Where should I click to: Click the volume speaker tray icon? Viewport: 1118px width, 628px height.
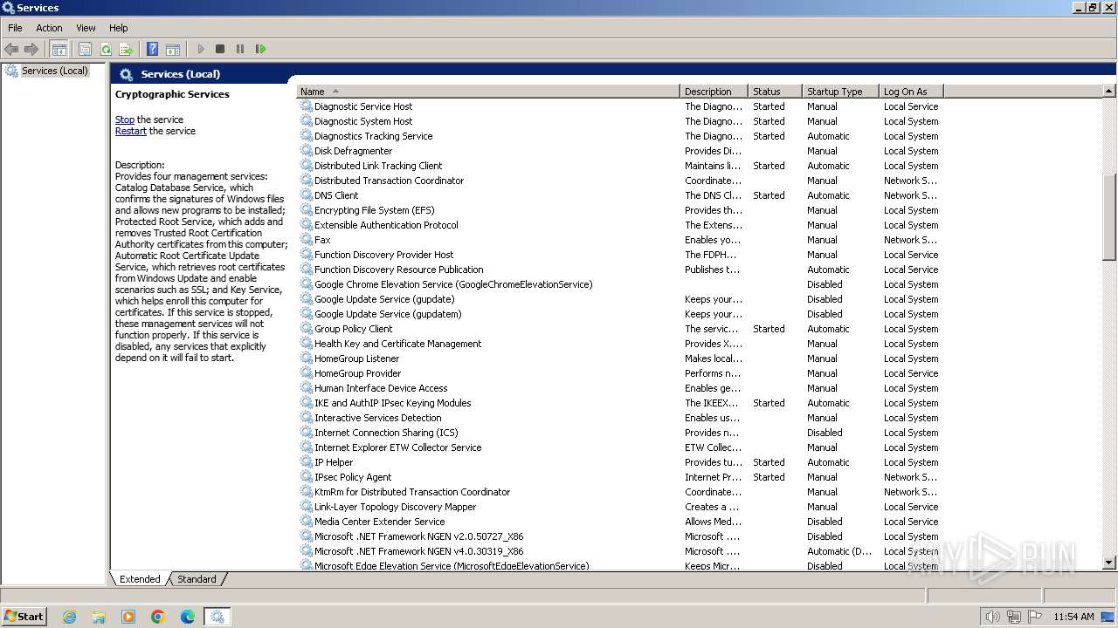click(992, 617)
